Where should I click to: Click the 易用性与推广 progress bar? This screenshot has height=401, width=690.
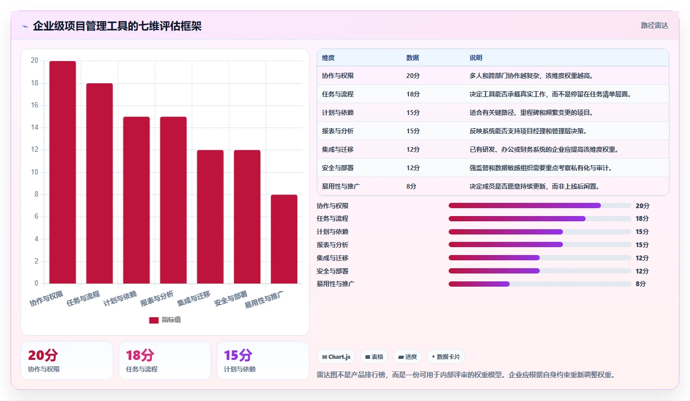[x=540, y=284]
